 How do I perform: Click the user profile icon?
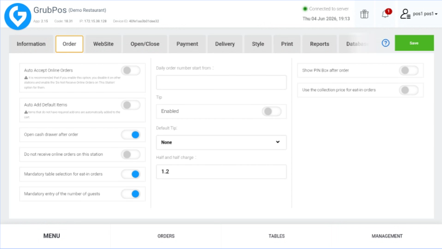[405, 14]
